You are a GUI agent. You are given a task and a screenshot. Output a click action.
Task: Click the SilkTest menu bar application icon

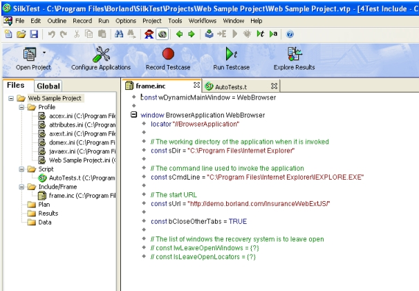point(8,21)
